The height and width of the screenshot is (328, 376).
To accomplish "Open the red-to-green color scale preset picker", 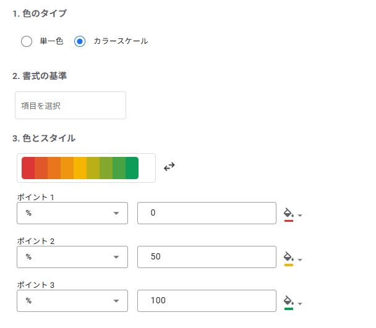I will click(86, 168).
